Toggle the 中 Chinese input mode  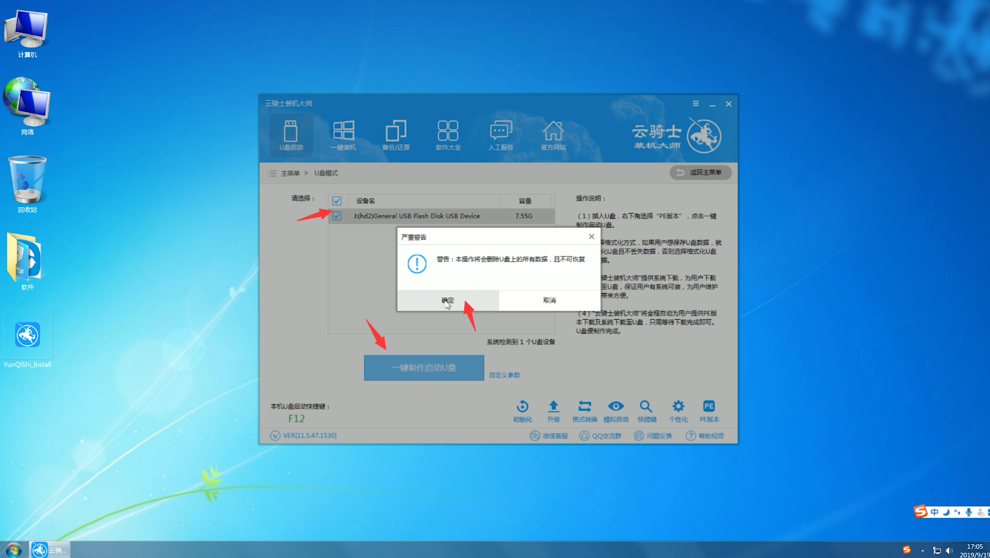click(934, 512)
